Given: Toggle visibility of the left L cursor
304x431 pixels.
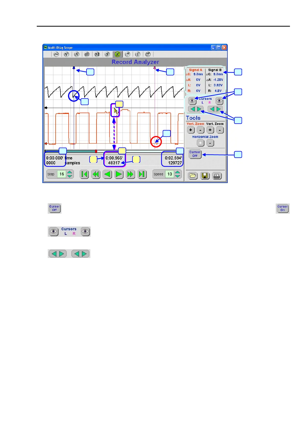Looking at the screenshot, I should tap(192, 101).
